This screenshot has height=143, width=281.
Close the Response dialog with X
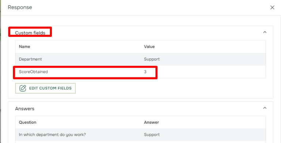click(x=272, y=8)
